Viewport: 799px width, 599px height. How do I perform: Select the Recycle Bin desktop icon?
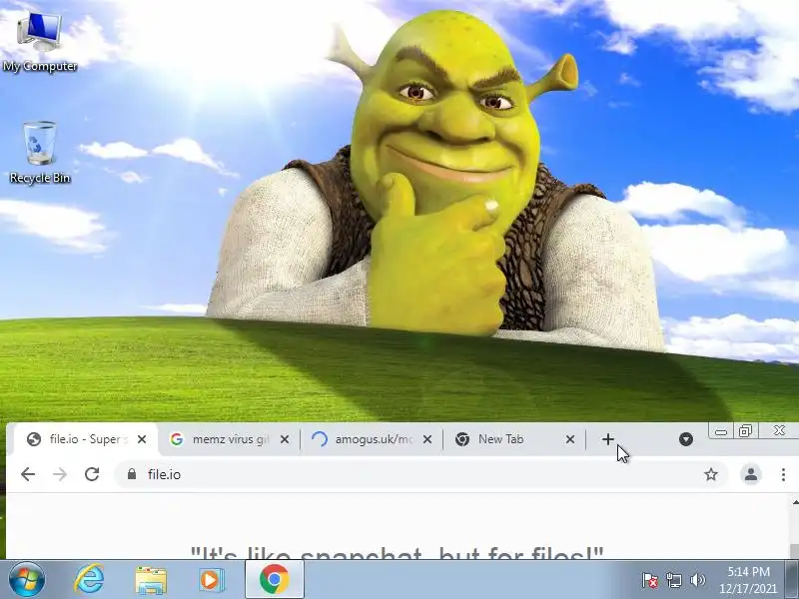coord(40,153)
